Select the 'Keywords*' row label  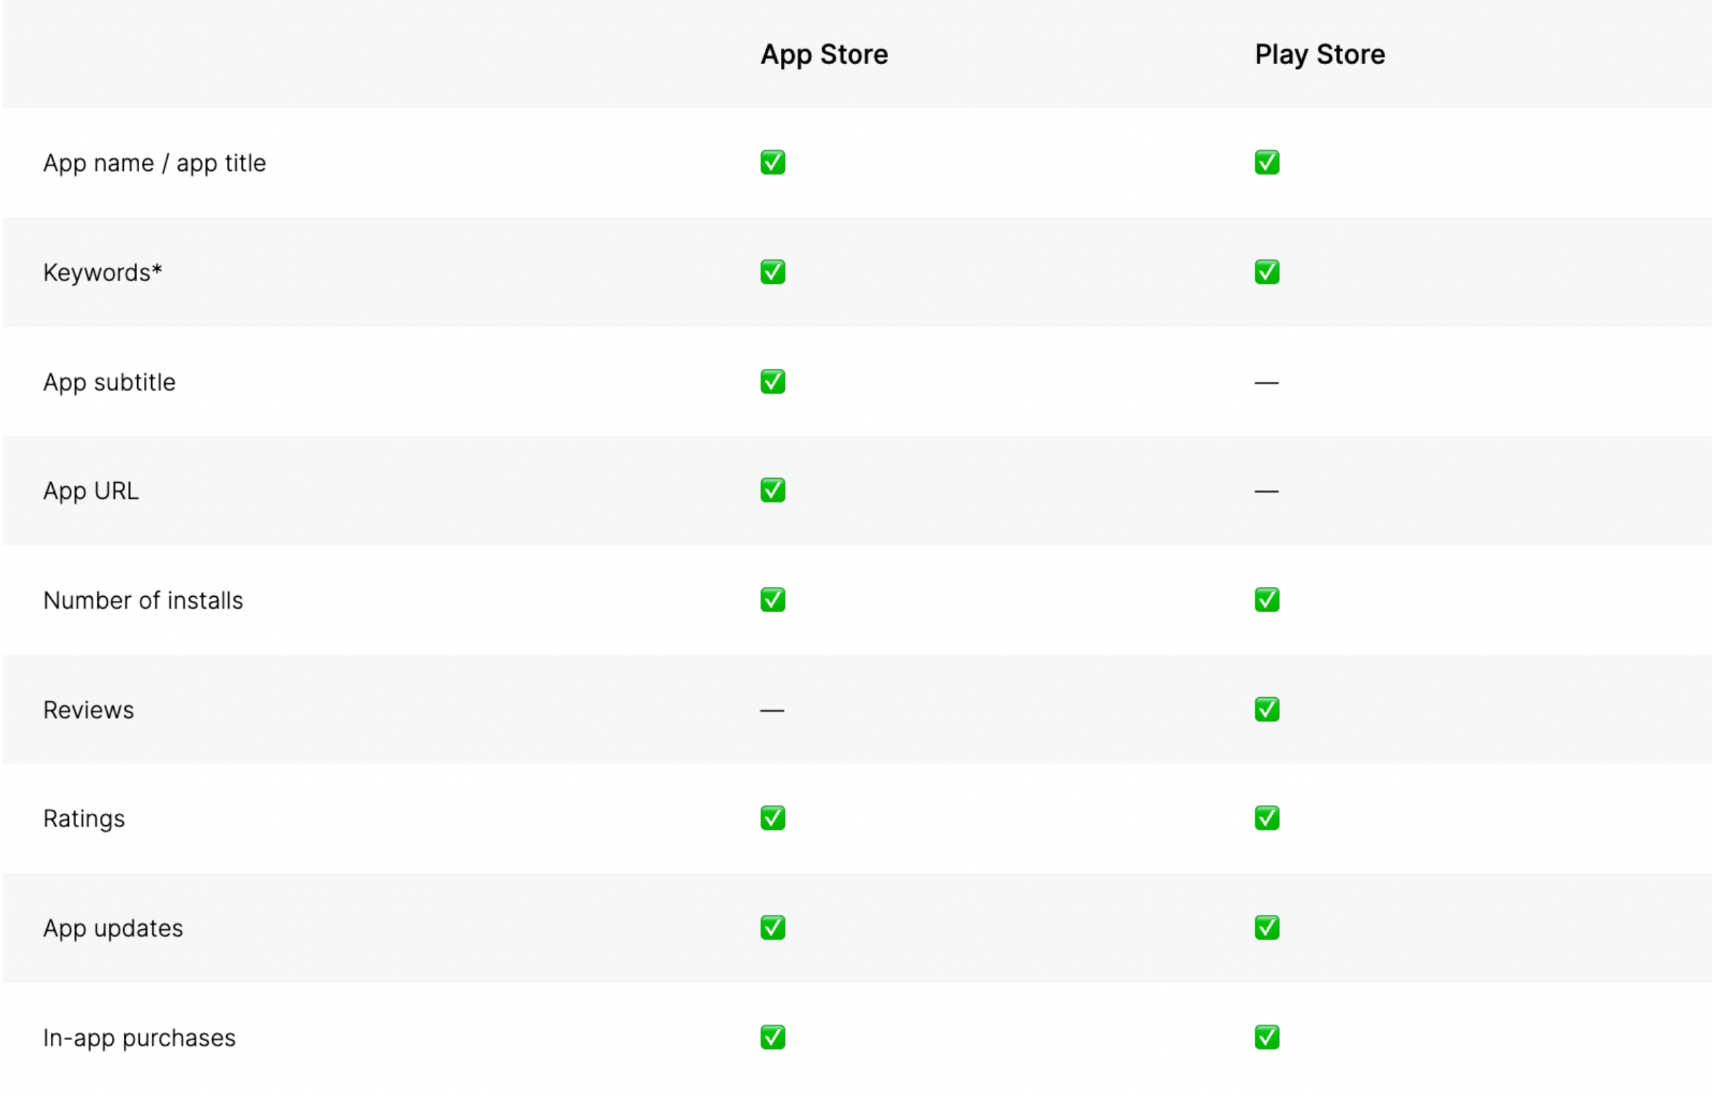(x=102, y=273)
